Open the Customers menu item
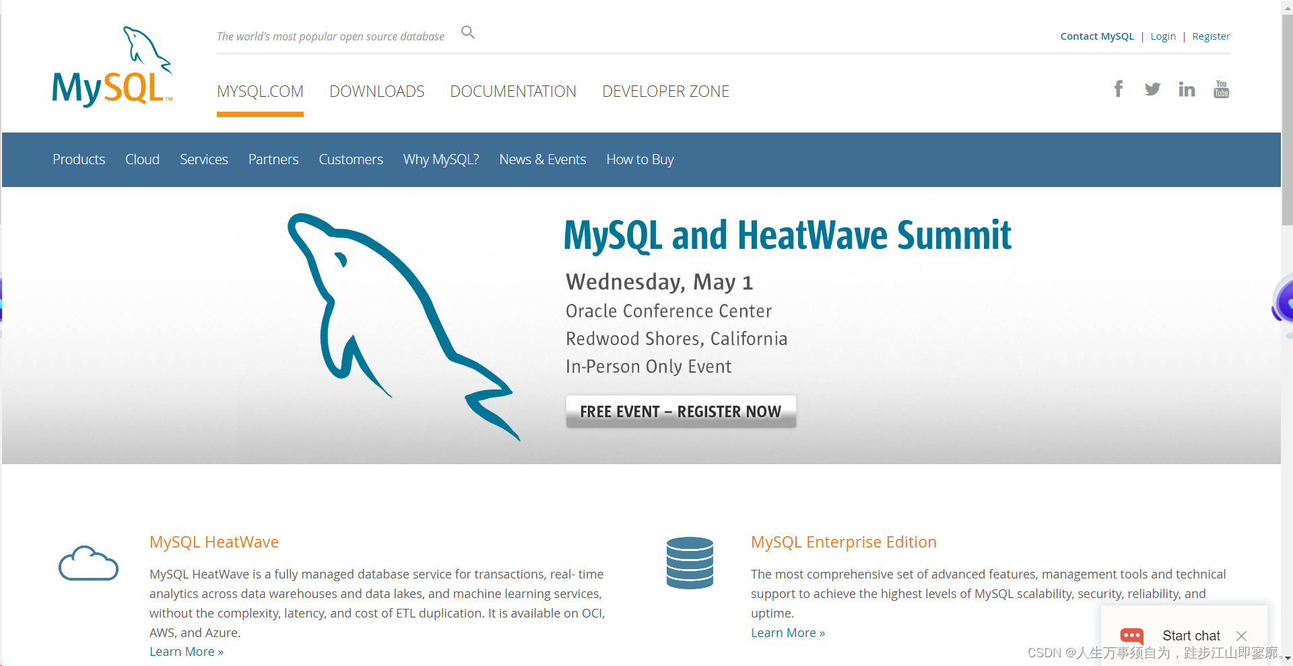 351,159
